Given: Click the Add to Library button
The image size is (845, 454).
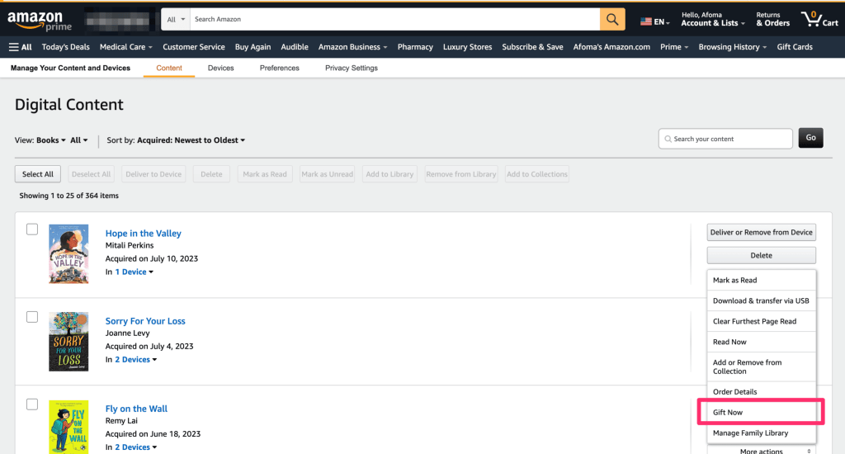Looking at the screenshot, I should pos(389,173).
